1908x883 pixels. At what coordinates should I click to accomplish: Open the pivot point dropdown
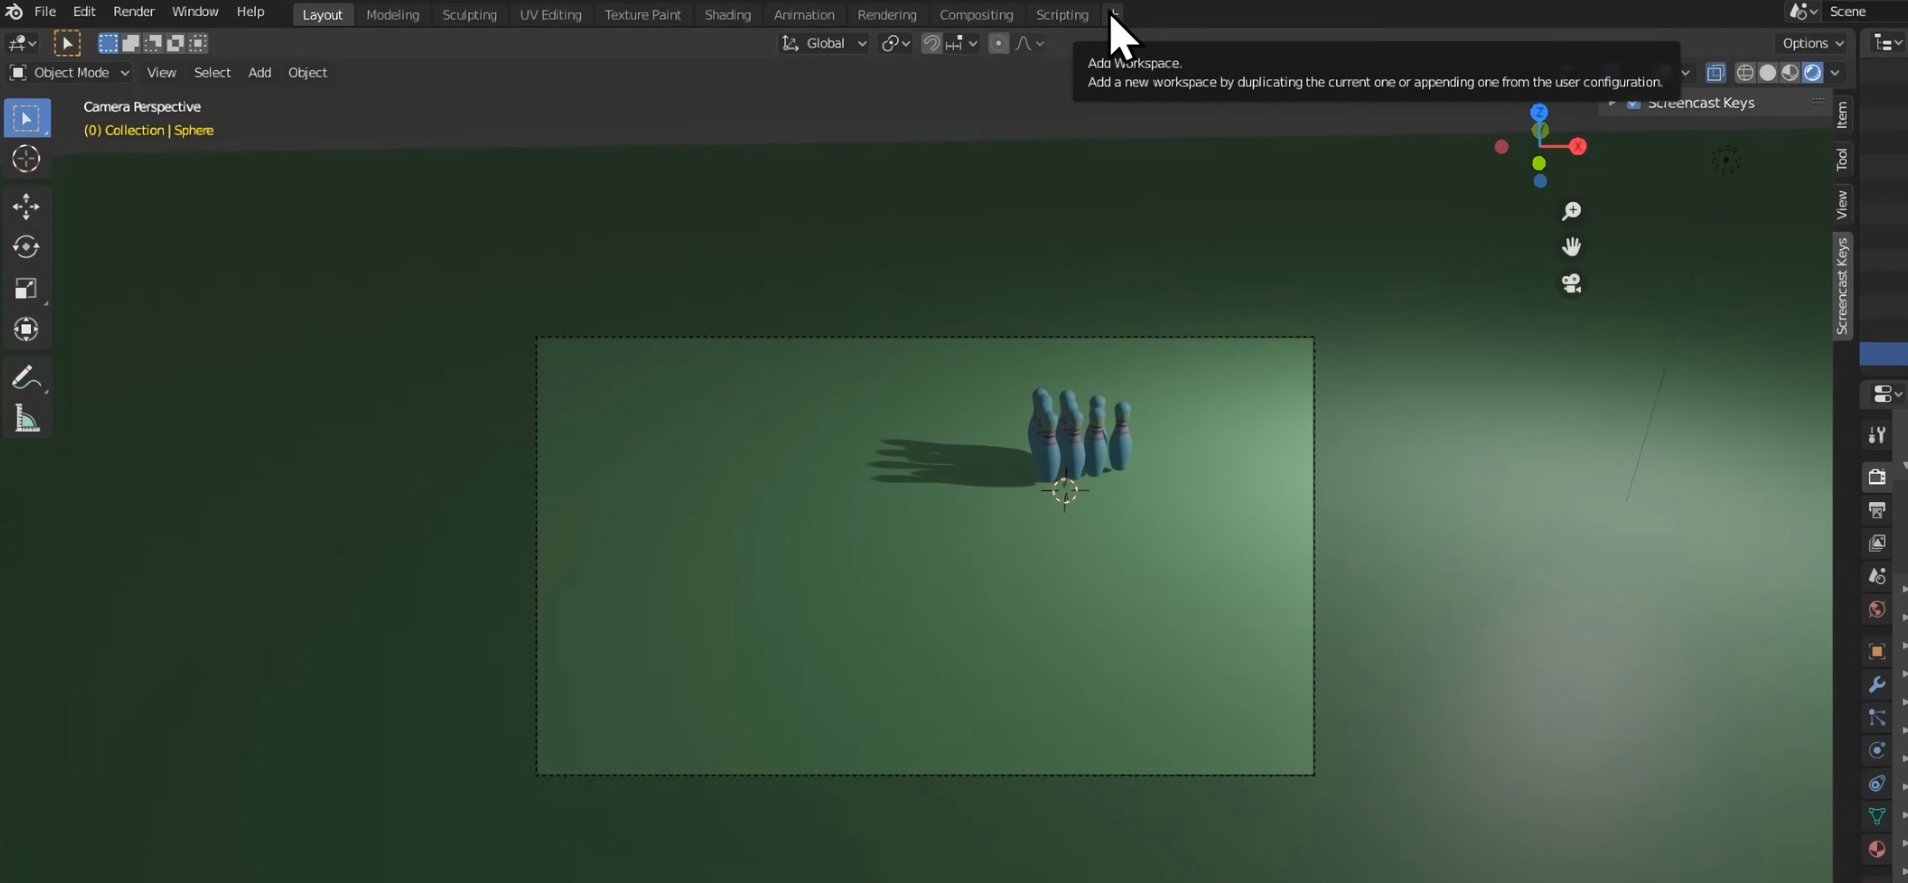(x=895, y=44)
